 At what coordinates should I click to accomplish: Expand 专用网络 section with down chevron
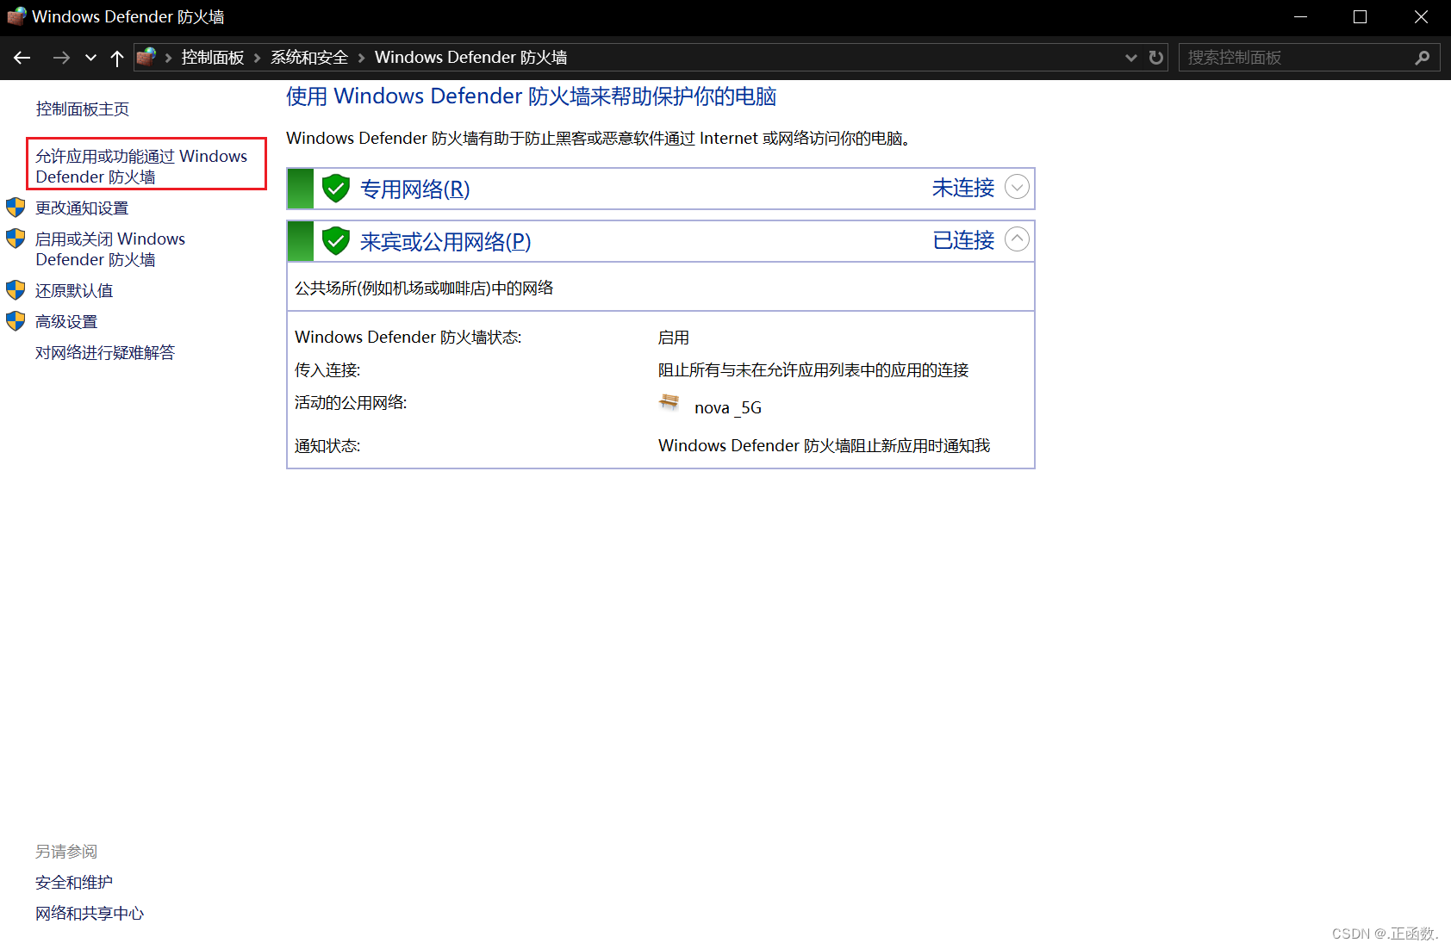coord(1017,187)
